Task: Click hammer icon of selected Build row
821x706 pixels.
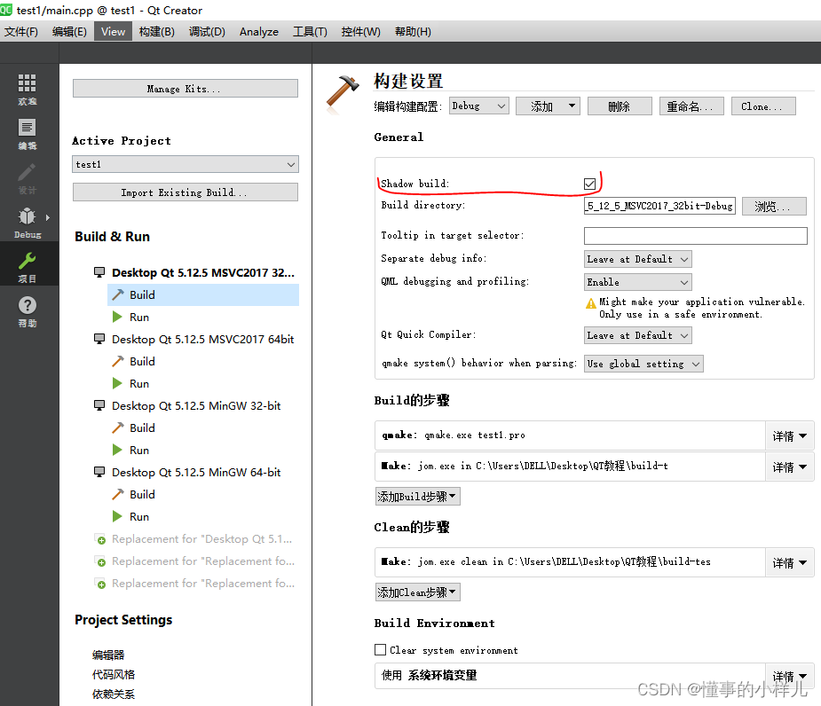Action: [118, 294]
